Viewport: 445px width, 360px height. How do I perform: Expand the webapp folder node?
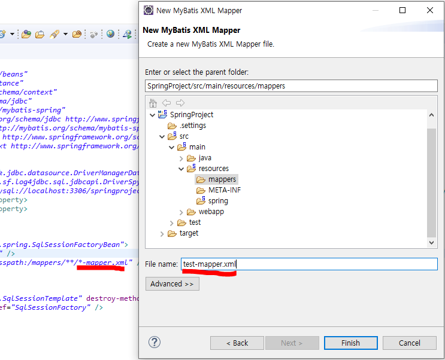tap(181, 212)
